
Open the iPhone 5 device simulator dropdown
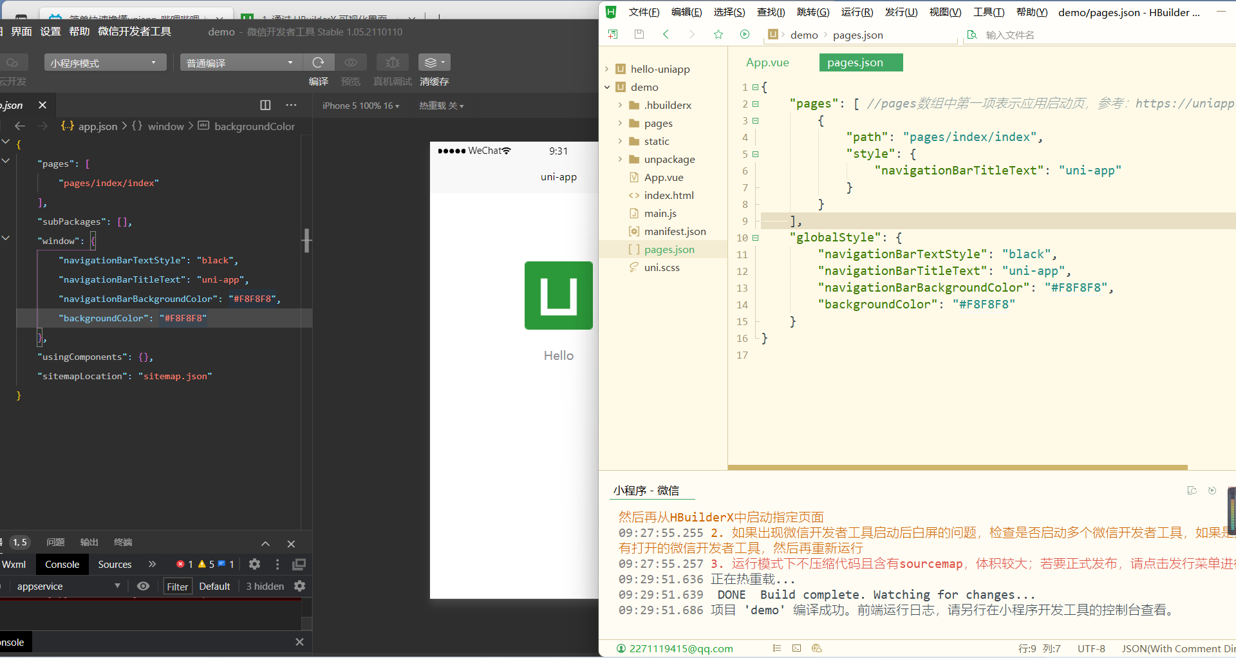point(360,105)
